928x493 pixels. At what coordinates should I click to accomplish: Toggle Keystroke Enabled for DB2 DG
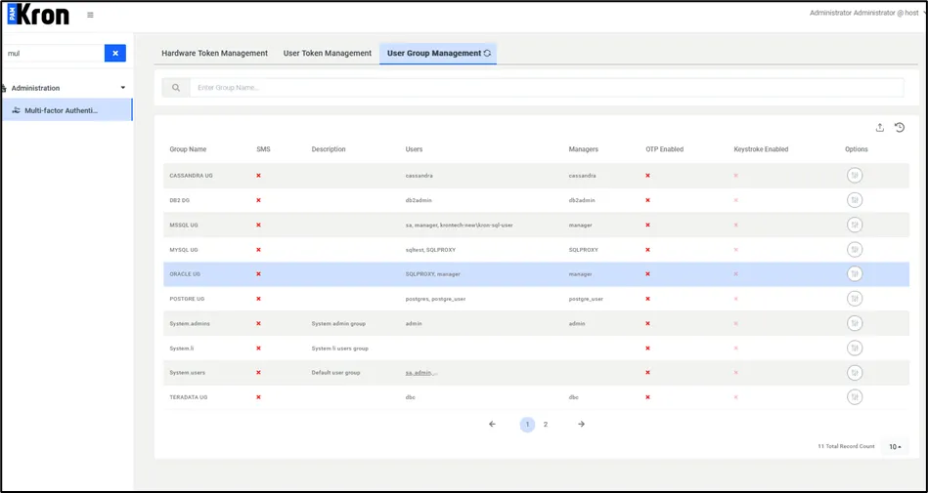735,200
